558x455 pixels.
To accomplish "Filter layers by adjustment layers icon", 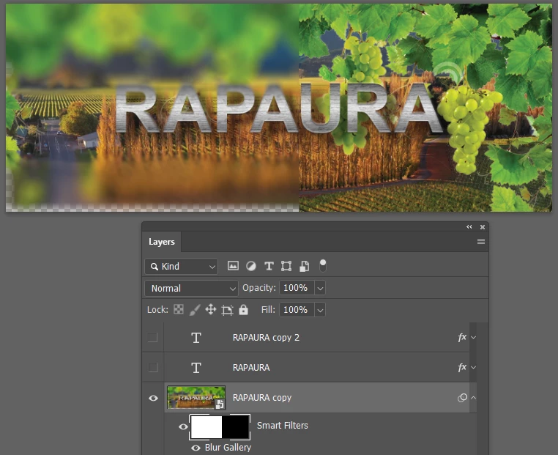I will coord(251,266).
